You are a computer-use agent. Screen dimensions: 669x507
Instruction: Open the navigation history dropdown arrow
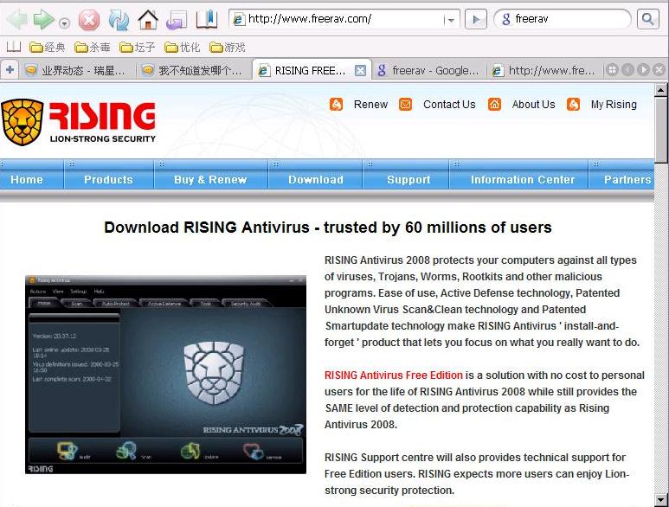tap(64, 23)
